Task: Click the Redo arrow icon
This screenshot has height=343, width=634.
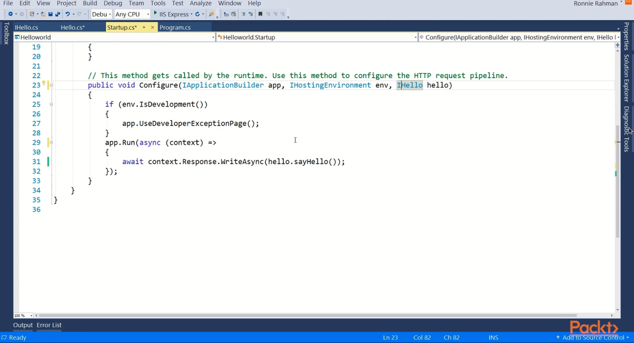Action: pyautogui.click(x=79, y=14)
